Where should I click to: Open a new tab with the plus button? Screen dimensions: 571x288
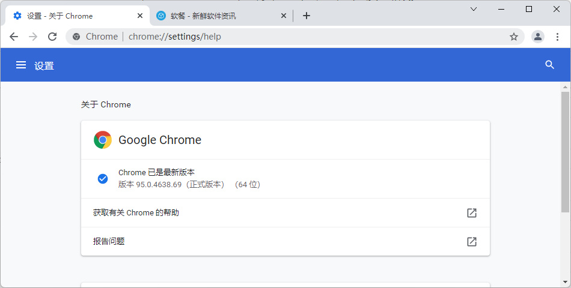(307, 16)
